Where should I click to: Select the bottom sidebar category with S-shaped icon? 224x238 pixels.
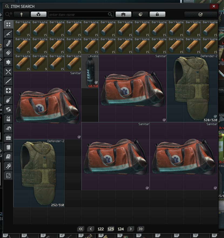8,175
